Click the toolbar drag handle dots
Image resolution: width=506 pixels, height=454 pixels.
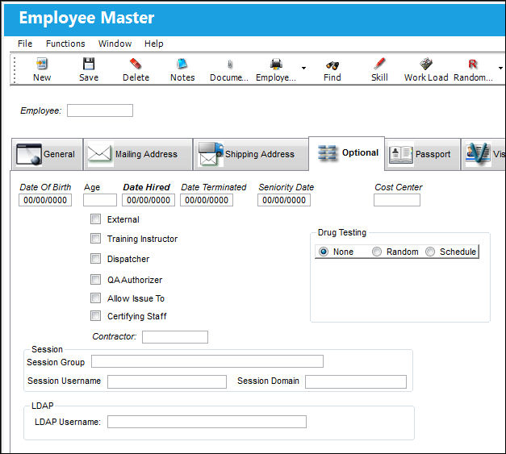point(15,69)
